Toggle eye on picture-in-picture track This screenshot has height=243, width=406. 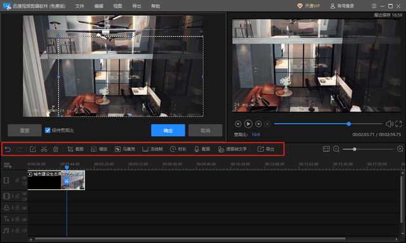pyautogui.click(x=24, y=194)
